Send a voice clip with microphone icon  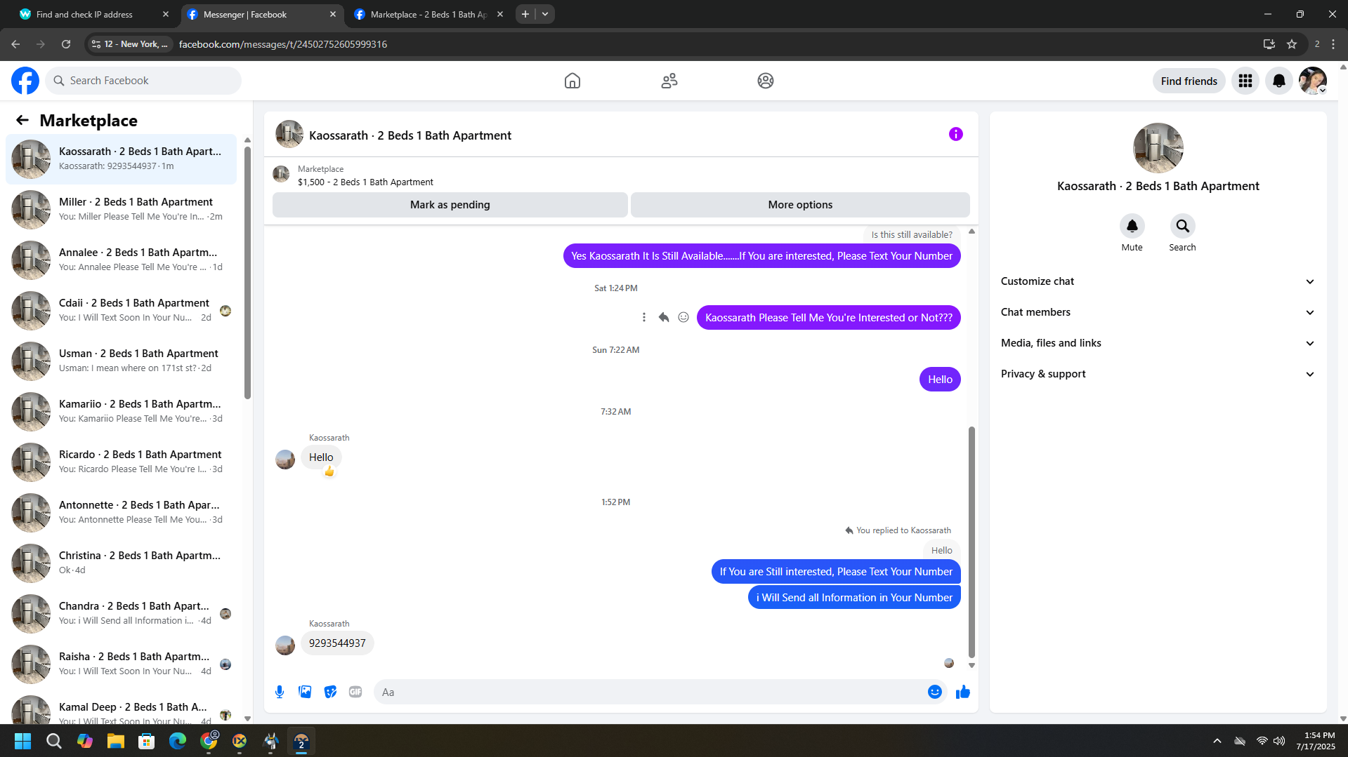(280, 692)
